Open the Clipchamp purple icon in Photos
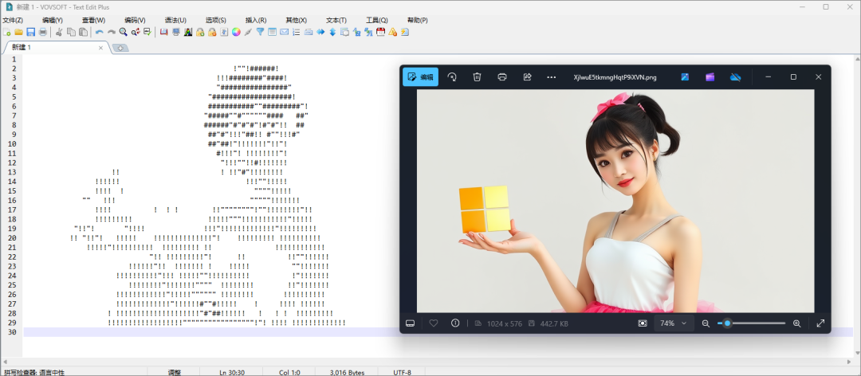 [x=710, y=76]
